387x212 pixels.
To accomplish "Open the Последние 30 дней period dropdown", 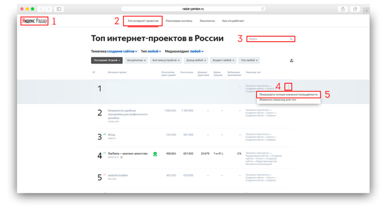I will tap(106, 60).
